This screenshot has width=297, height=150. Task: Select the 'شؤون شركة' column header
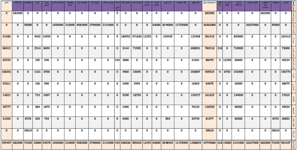point(126,6)
